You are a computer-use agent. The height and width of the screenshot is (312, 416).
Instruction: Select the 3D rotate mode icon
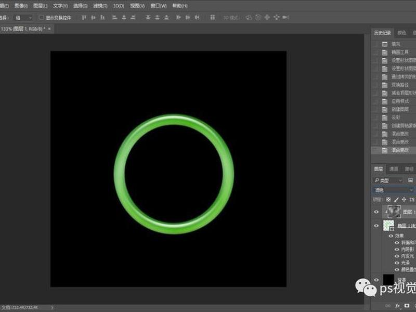tap(249, 18)
